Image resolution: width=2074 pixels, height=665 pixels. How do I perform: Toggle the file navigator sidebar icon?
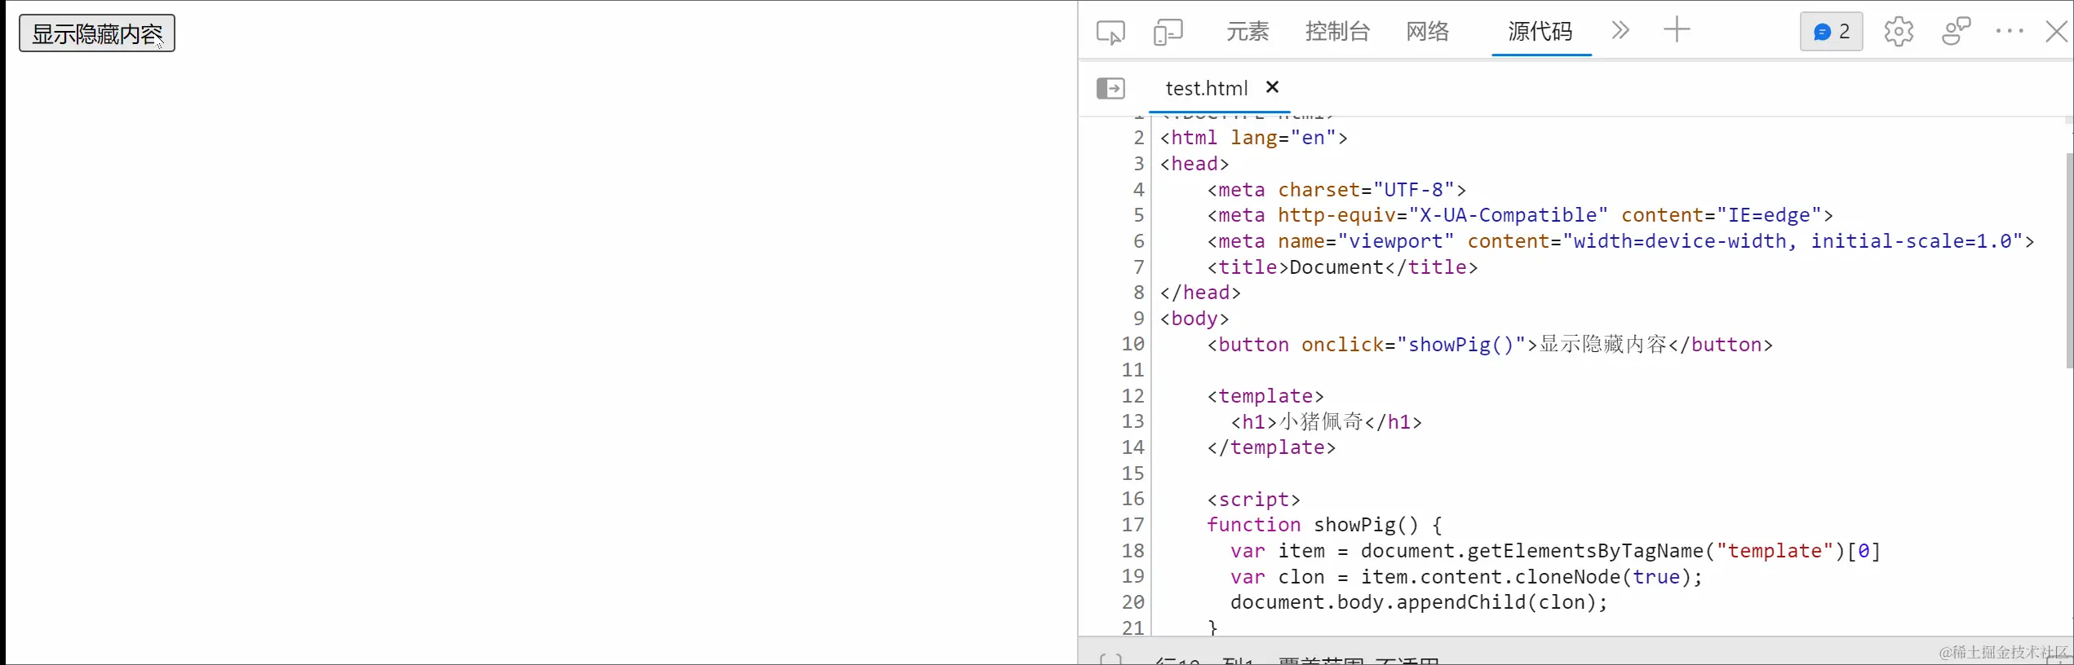click(x=1110, y=88)
